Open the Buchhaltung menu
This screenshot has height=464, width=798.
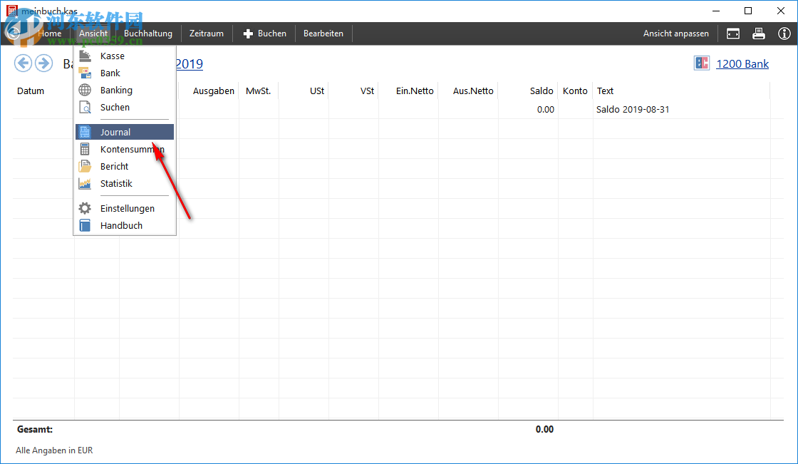[148, 33]
